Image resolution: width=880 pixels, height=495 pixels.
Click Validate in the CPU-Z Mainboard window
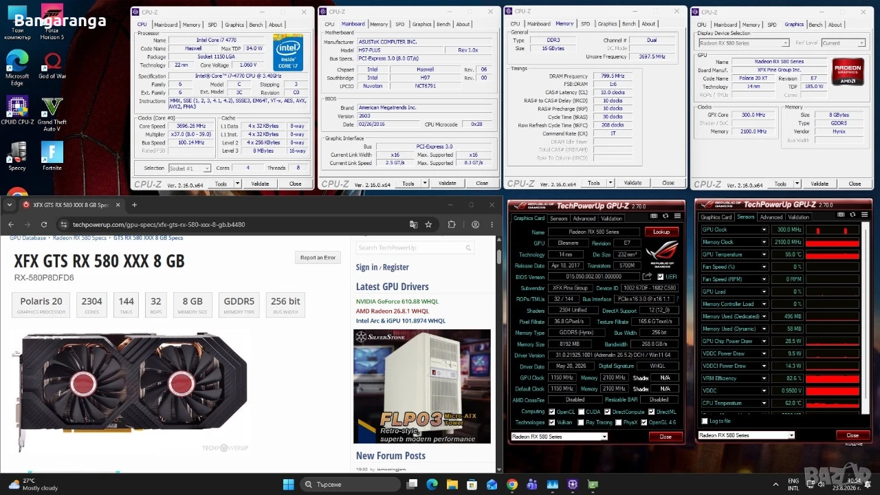(x=448, y=184)
